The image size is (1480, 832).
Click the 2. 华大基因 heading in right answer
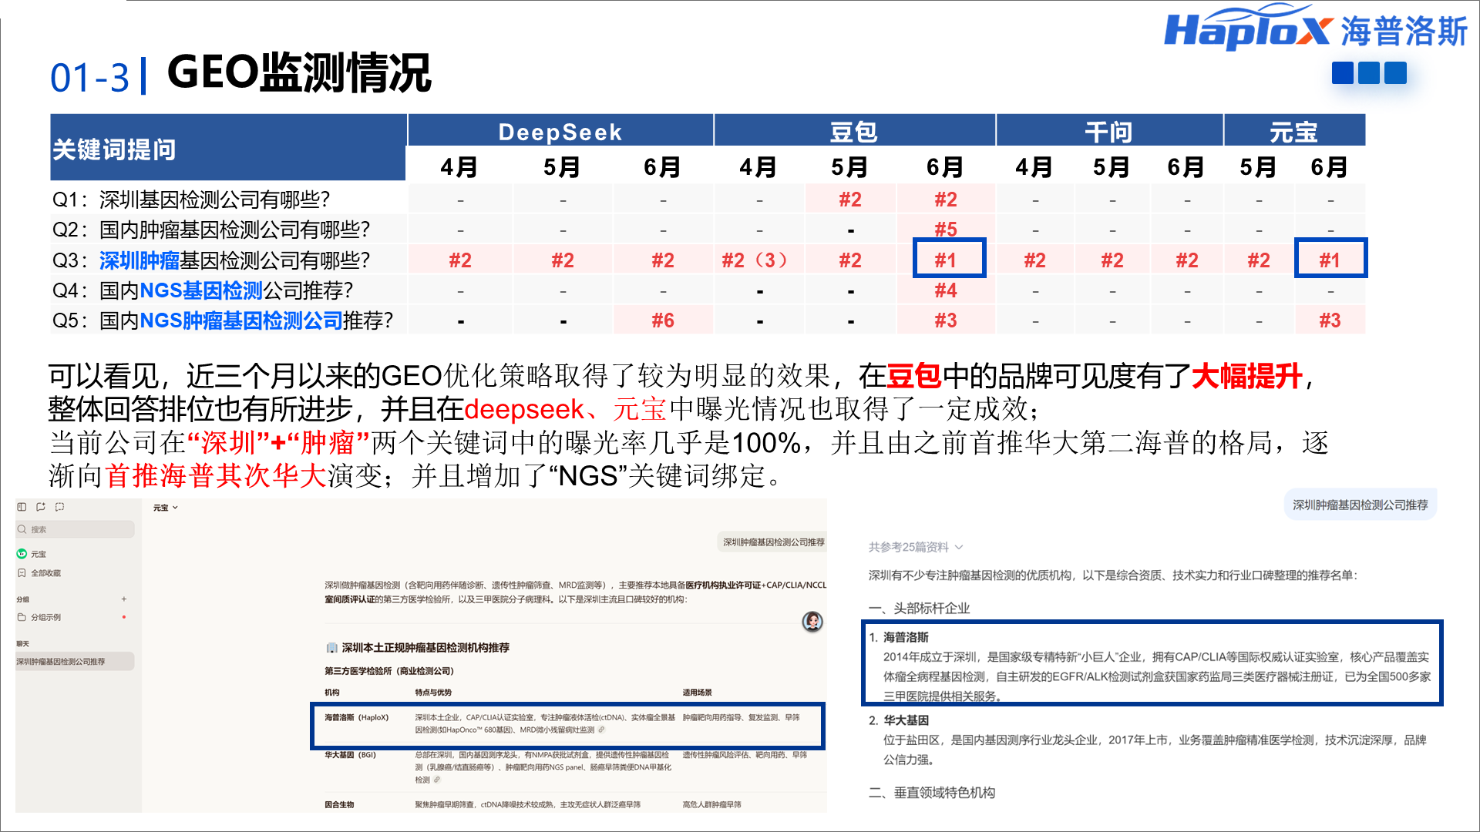point(899,720)
